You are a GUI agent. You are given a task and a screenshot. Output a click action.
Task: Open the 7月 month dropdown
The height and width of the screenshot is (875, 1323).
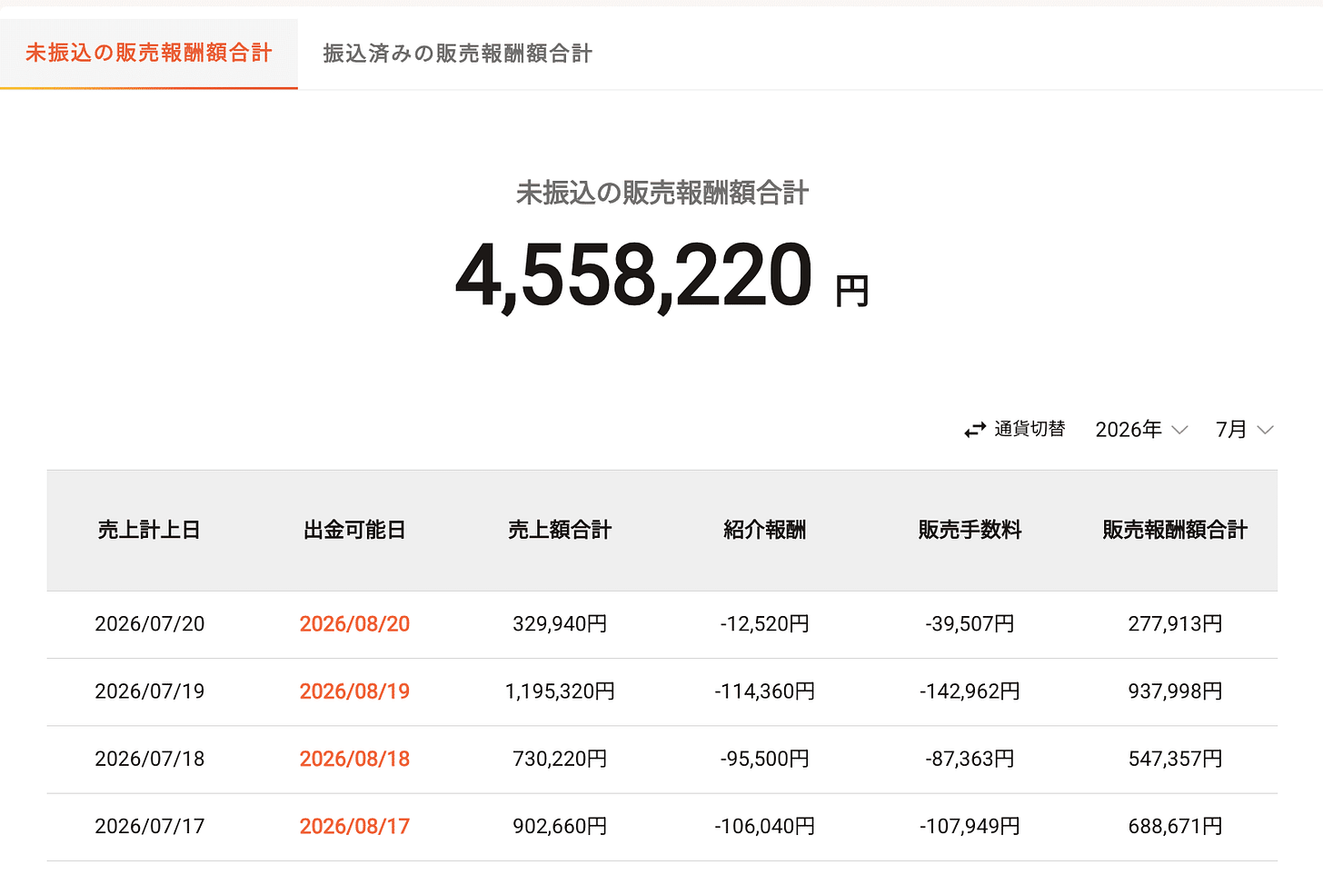1245,430
